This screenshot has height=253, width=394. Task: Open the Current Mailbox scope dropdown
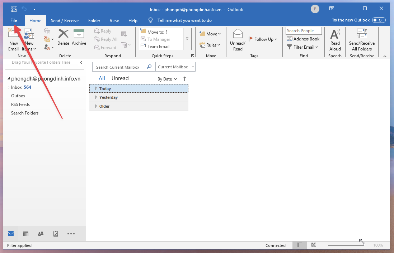click(175, 67)
